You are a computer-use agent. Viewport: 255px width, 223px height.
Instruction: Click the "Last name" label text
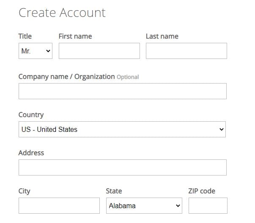[162, 36]
